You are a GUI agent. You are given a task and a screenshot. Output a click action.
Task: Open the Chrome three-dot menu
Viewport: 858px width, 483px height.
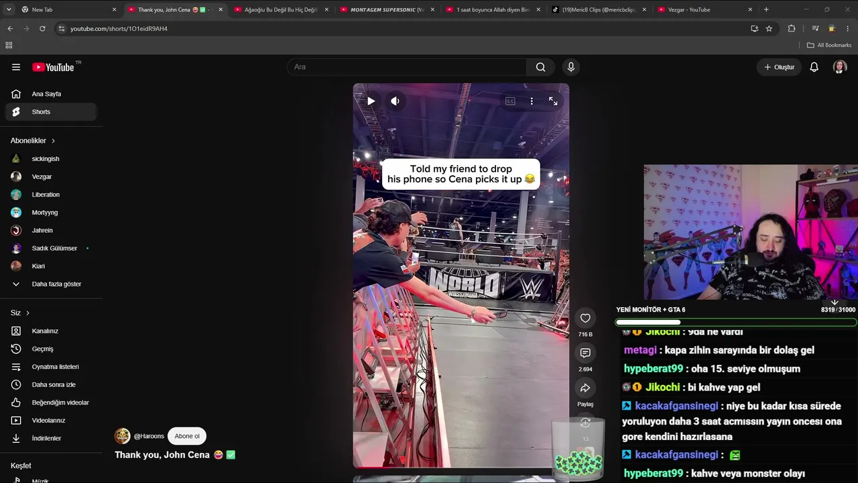tap(848, 29)
